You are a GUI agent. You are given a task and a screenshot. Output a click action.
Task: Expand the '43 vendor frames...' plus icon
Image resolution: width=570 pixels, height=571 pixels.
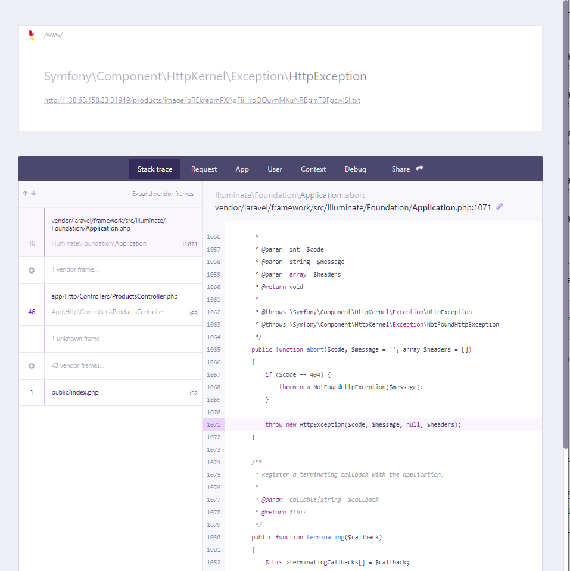pyautogui.click(x=32, y=366)
